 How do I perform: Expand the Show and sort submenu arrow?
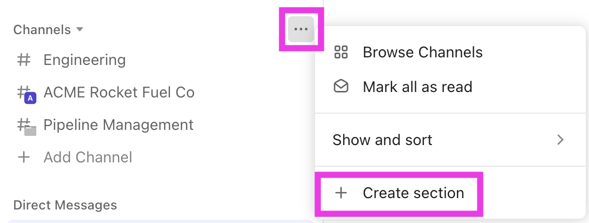coord(560,140)
